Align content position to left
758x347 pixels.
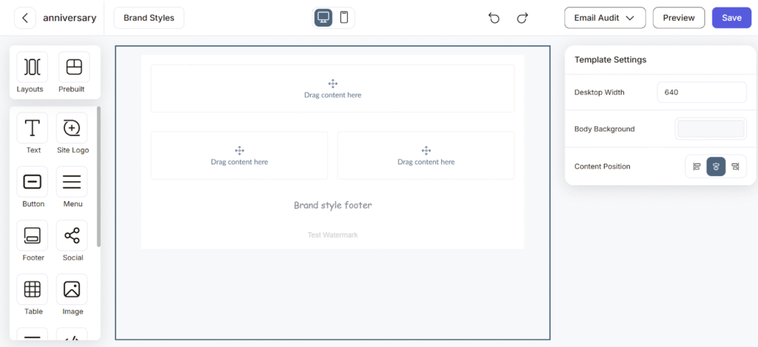coord(697,166)
